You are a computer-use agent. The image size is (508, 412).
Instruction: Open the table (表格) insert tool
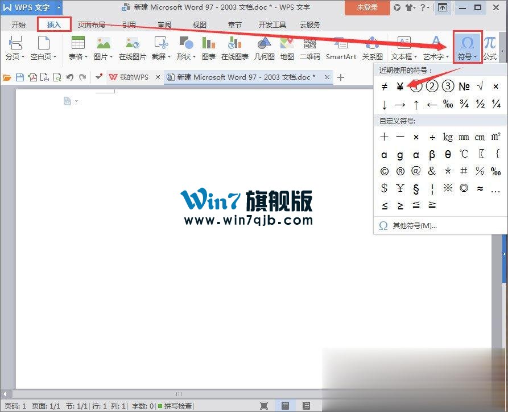coord(78,48)
